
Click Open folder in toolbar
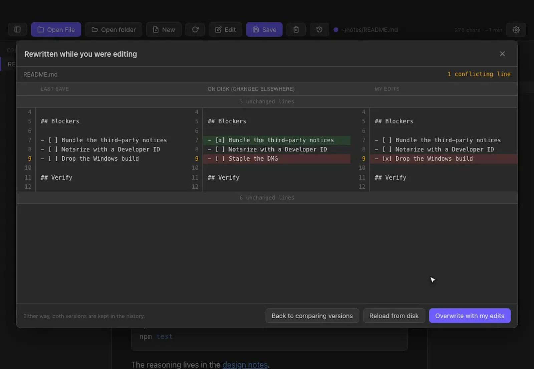pyautogui.click(x=113, y=30)
